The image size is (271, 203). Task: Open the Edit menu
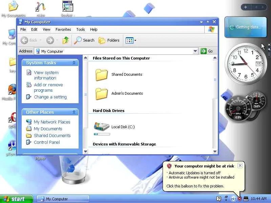tap(34, 29)
